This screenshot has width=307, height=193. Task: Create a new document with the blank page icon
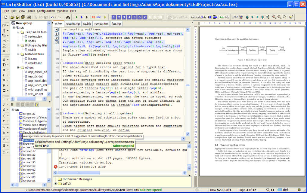6,17
